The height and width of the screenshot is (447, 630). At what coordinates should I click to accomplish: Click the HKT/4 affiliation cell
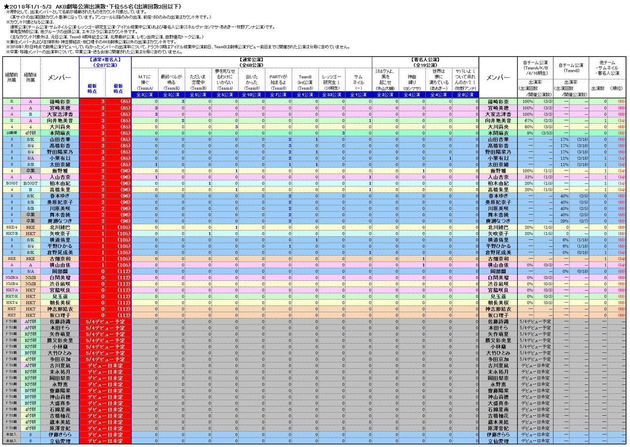pos(11,303)
